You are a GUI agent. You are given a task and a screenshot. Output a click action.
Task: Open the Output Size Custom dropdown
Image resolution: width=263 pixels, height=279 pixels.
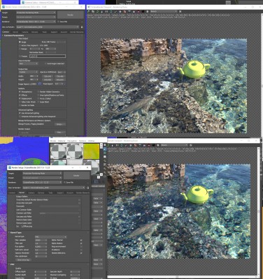(28, 72)
